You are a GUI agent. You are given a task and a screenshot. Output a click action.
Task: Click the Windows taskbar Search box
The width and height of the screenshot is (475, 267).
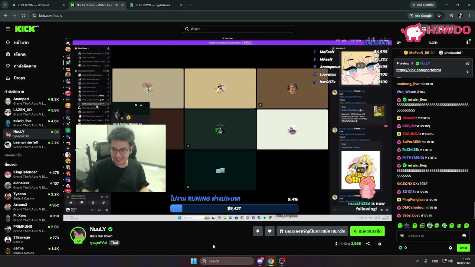pyautogui.click(x=227, y=261)
